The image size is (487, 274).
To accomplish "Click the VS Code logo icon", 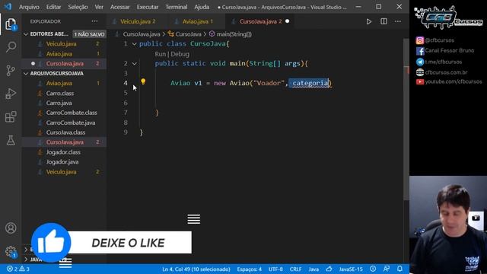I will click(8, 7).
